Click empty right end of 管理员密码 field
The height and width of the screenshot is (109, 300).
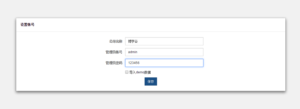[194, 63]
